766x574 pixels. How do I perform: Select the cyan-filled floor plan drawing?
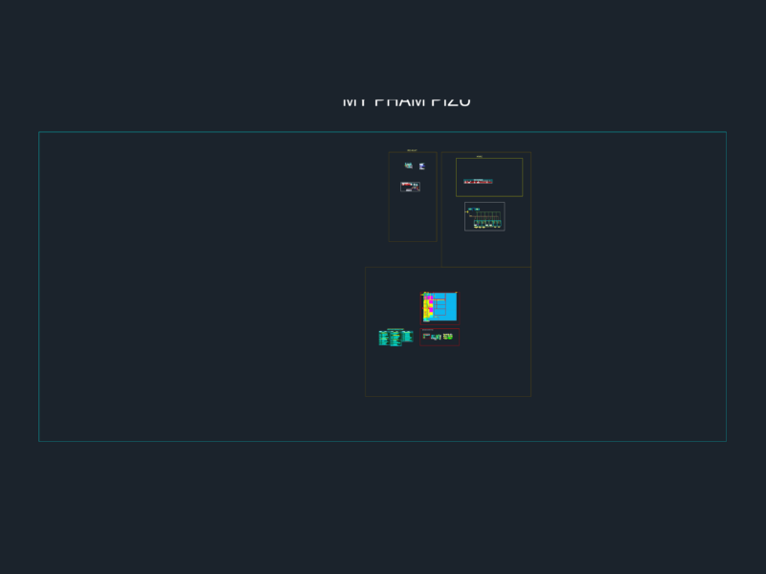[439, 307]
